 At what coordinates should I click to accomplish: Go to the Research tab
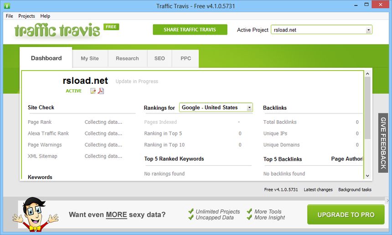pos(127,58)
